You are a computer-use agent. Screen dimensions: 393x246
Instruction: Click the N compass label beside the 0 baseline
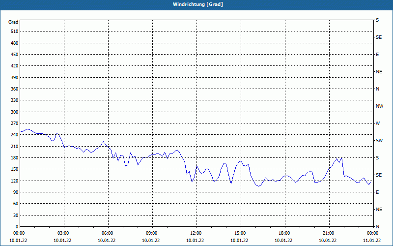click(377, 227)
